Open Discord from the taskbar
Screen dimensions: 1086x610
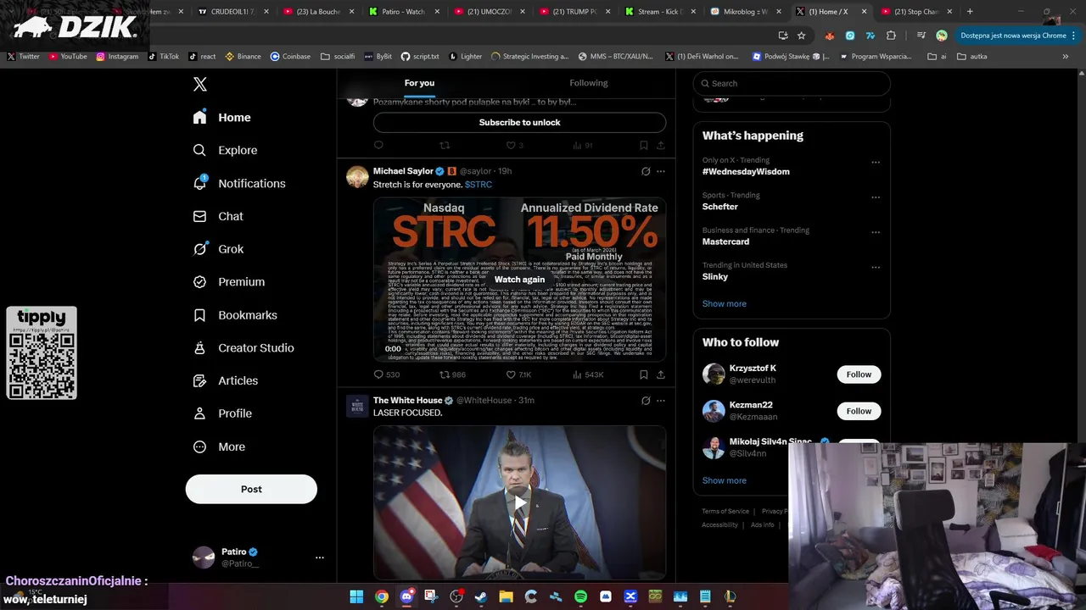pyautogui.click(x=406, y=596)
